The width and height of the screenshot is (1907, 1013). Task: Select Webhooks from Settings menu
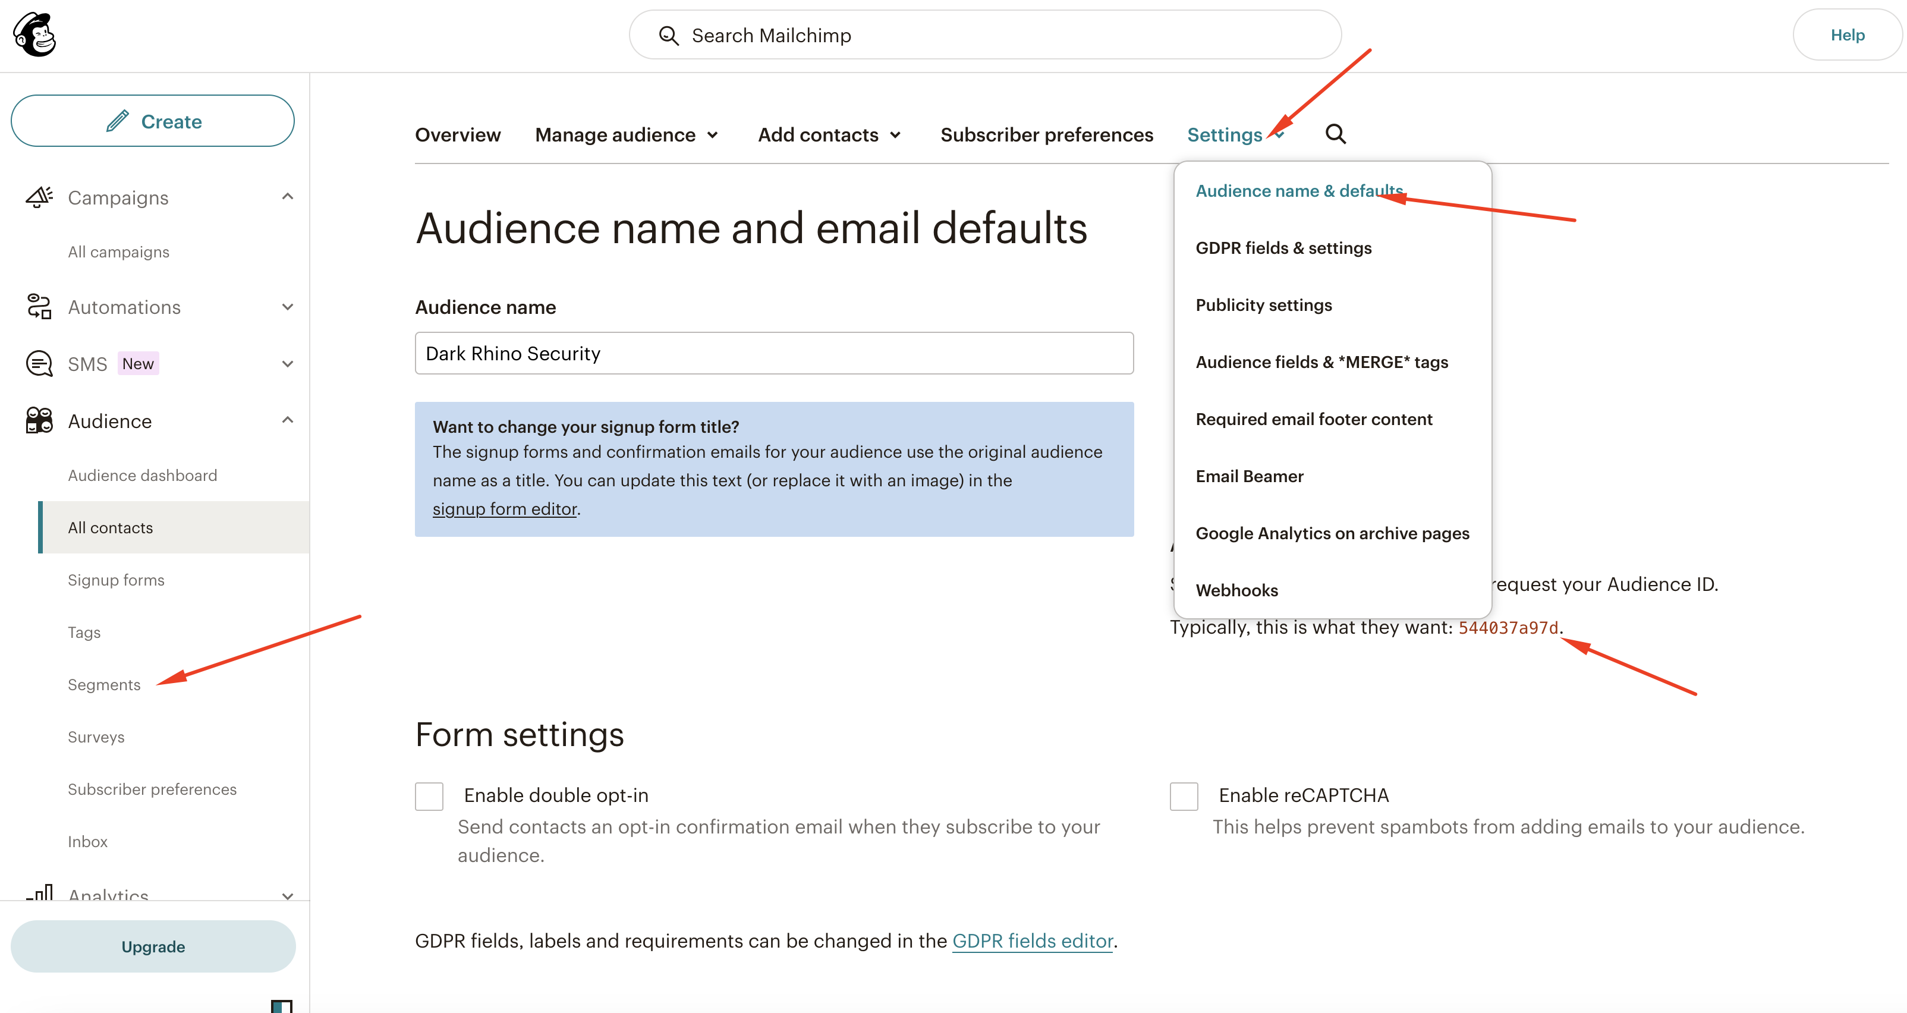[x=1236, y=590]
